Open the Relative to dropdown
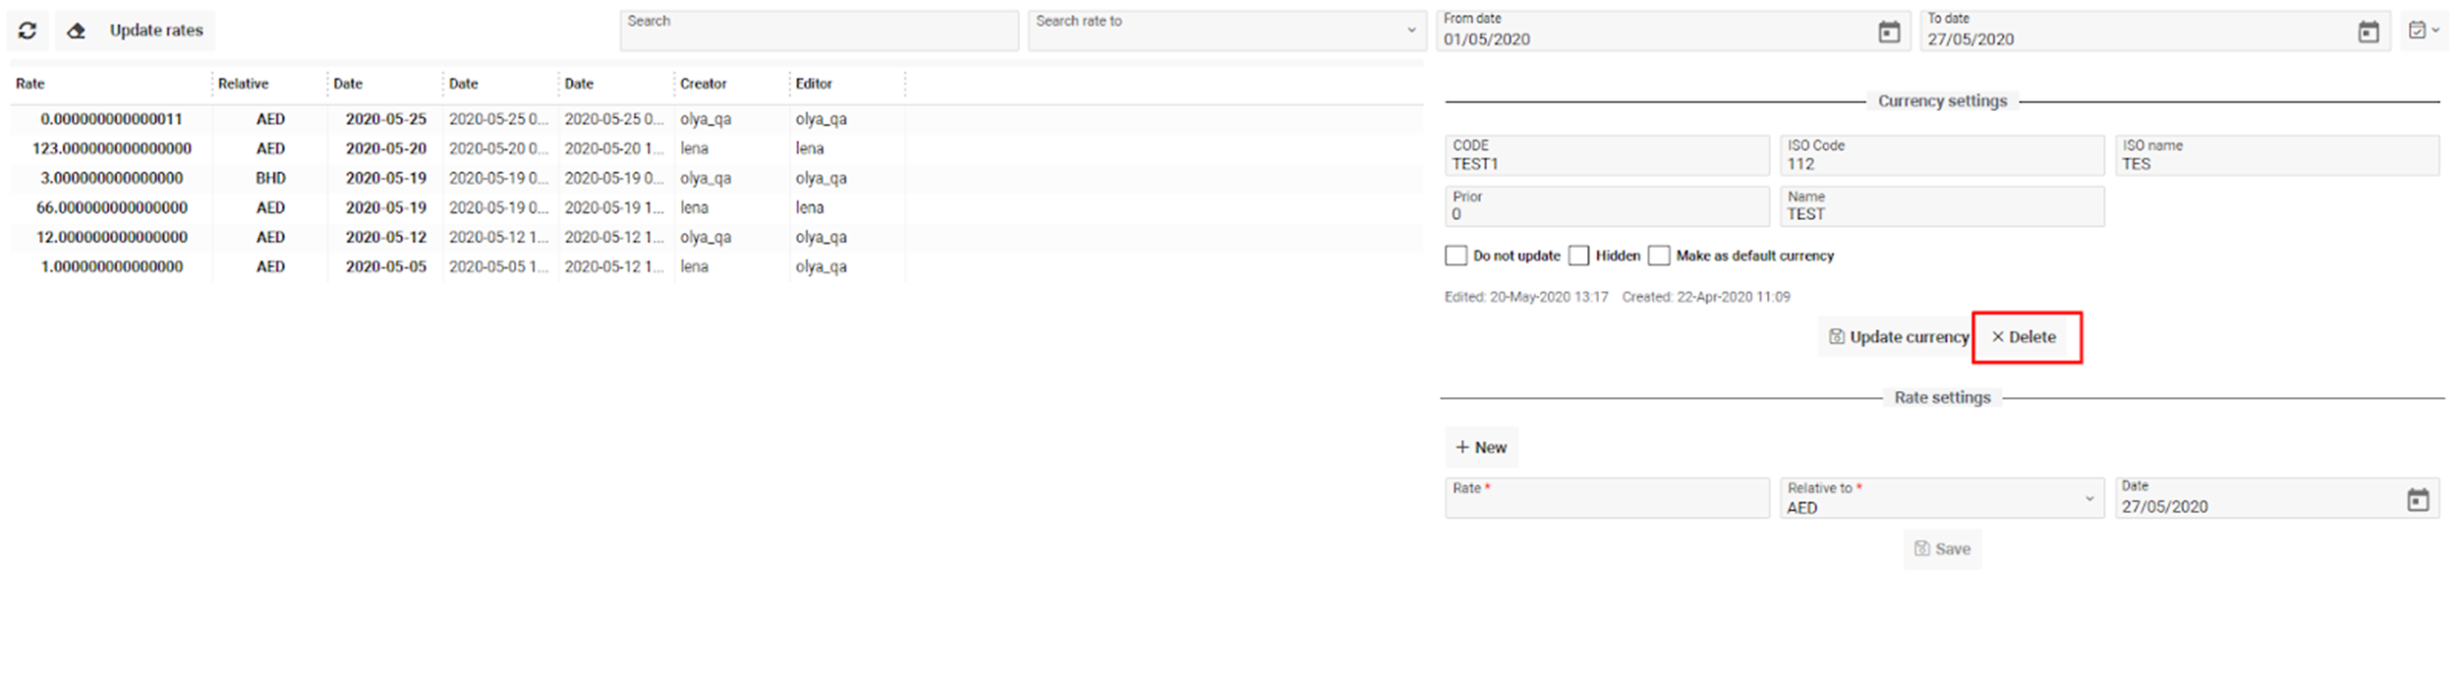This screenshot has width=2457, height=683. (2088, 499)
